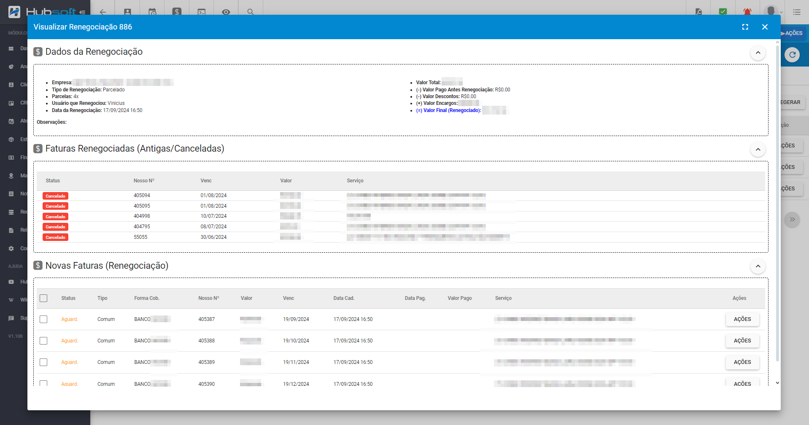
Task: Collapse the Dados da Renegociação section
Action: 758,53
